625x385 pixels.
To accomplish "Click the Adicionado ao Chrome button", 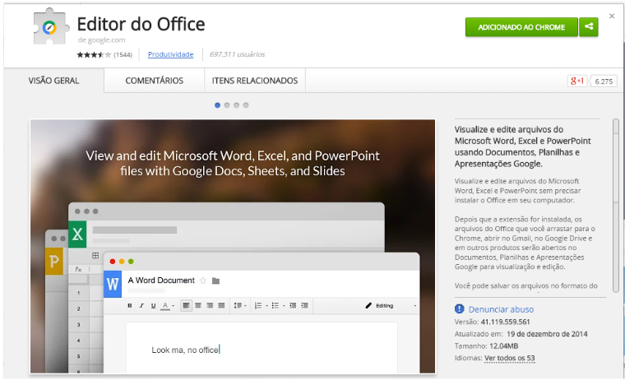I will tap(521, 27).
